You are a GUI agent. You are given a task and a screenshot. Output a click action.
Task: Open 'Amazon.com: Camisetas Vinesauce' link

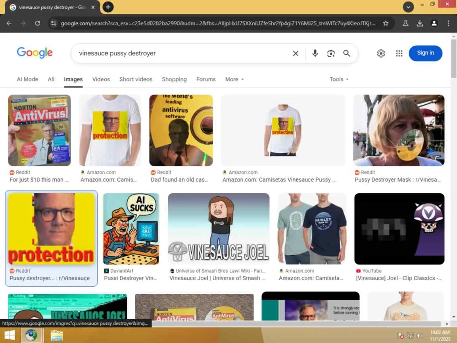pyautogui.click(x=279, y=180)
